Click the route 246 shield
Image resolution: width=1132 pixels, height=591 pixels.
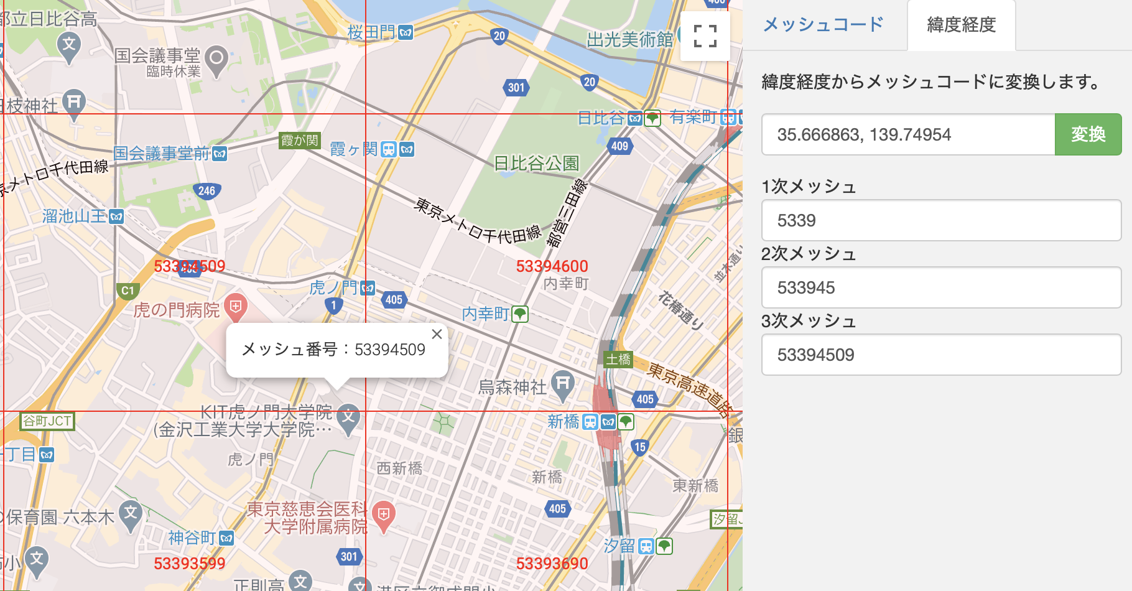pyautogui.click(x=206, y=191)
